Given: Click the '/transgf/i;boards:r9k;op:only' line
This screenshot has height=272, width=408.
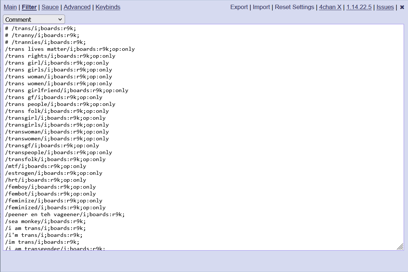Looking at the screenshot, I should tap(52, 145).
